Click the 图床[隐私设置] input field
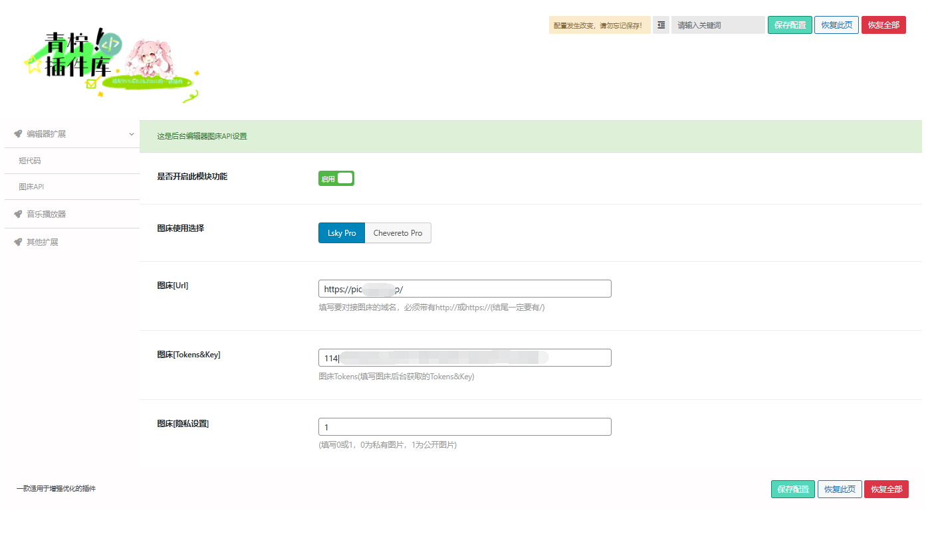Viewport: 928px width, 536px height. [465, 426]
